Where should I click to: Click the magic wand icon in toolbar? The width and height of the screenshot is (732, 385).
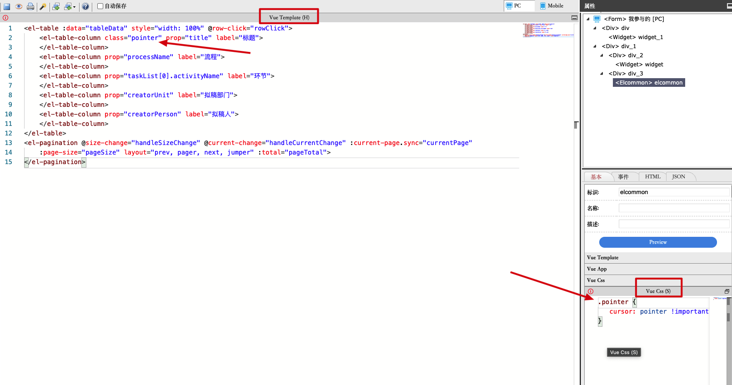43,6
